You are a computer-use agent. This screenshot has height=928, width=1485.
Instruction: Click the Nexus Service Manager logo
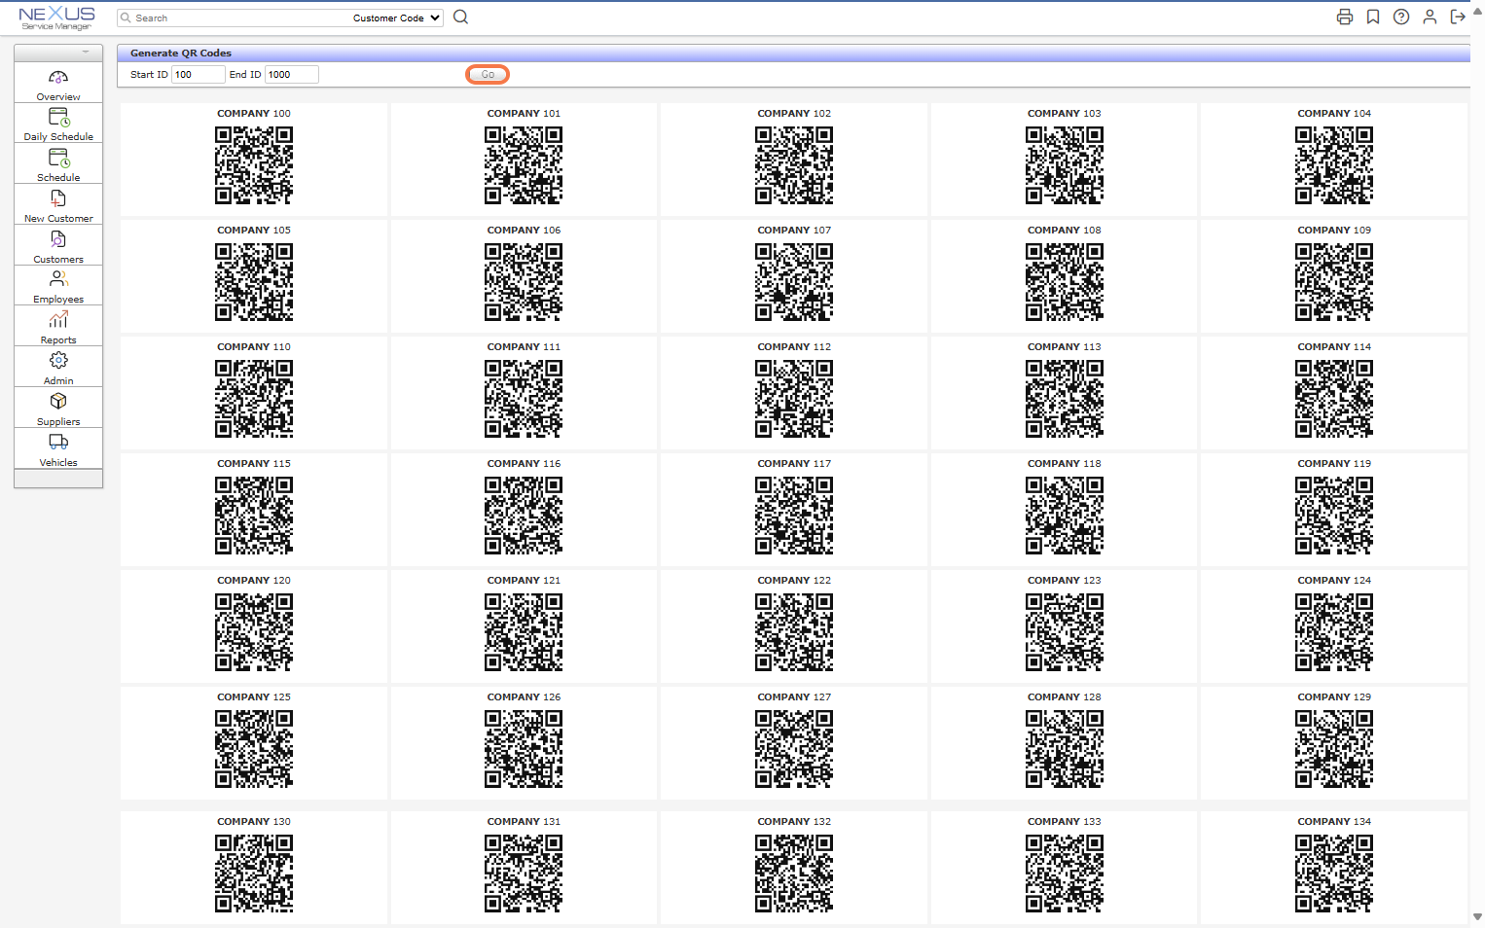click(x=56, y=18)
